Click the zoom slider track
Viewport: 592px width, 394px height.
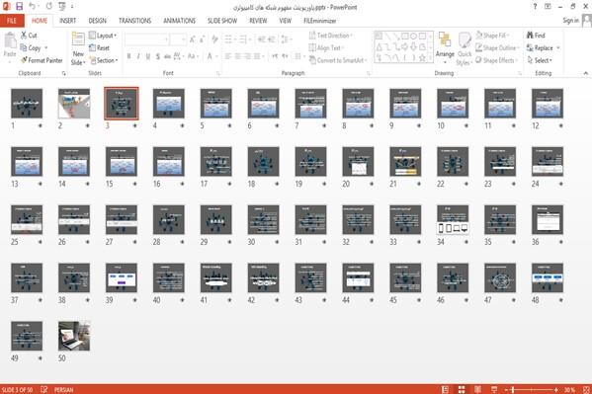click(532, 389)
